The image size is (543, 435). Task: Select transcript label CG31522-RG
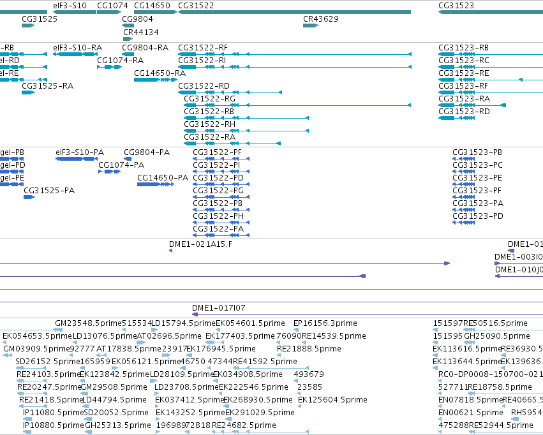click(x=209, y=99)
